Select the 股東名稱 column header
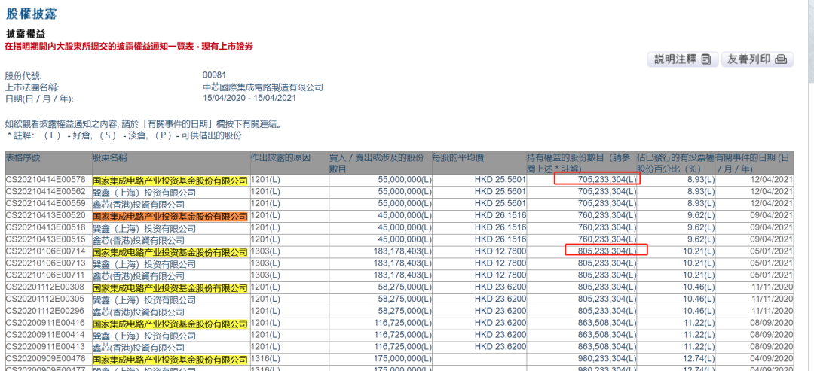Viewport: 814px width, 371px height. [x=171, y=163]
